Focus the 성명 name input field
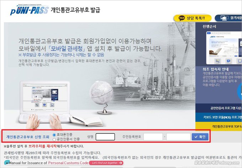Viewport: 242px width, 168px height. click(105, 137)
